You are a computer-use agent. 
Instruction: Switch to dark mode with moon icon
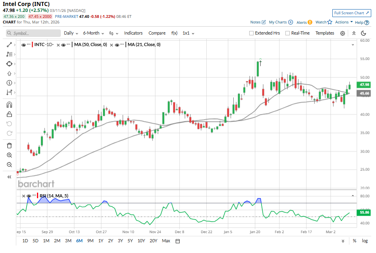[363, 33]
